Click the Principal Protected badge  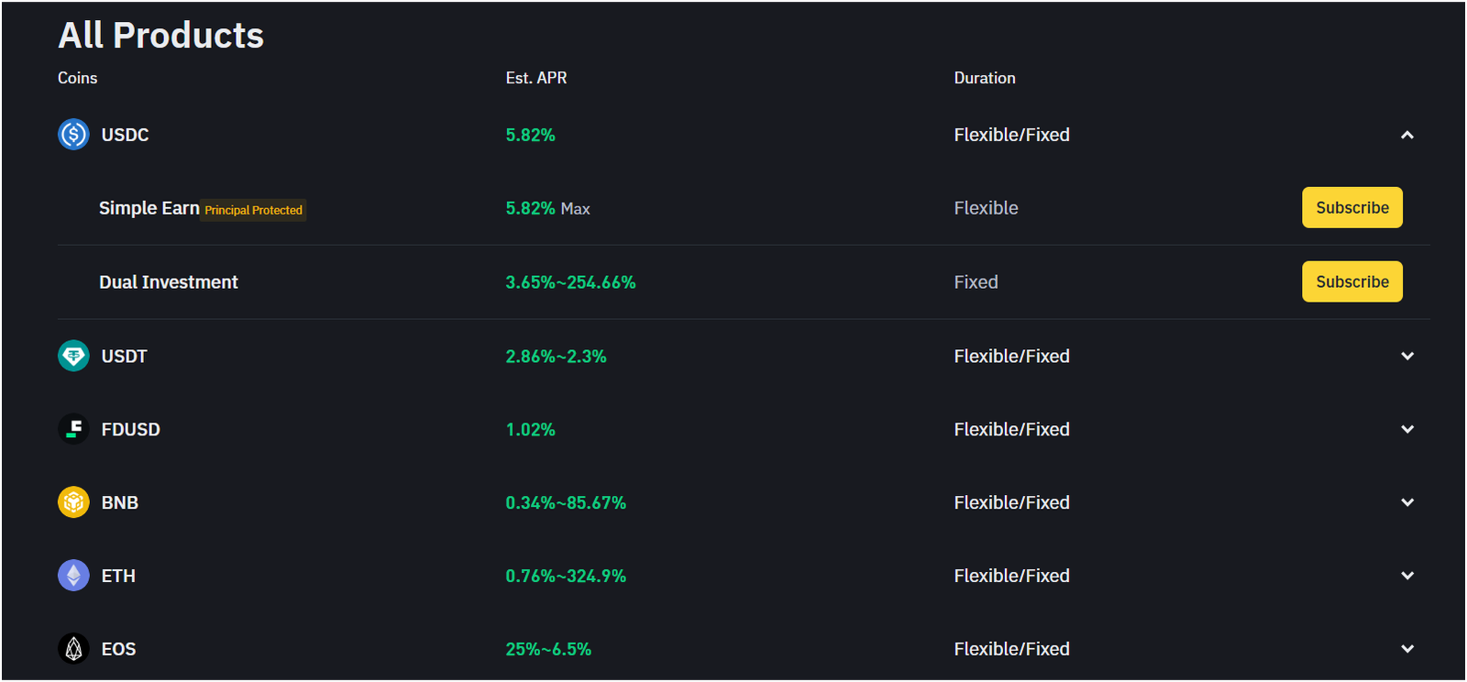click(x=253, y=210)
